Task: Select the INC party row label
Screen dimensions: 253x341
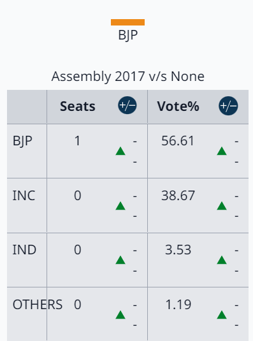Action: 24,195
